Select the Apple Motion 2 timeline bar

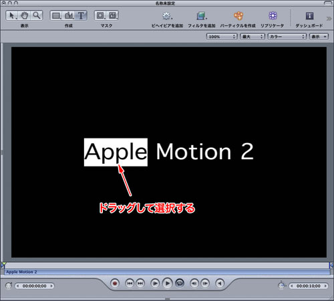click(x=167, y=272)
